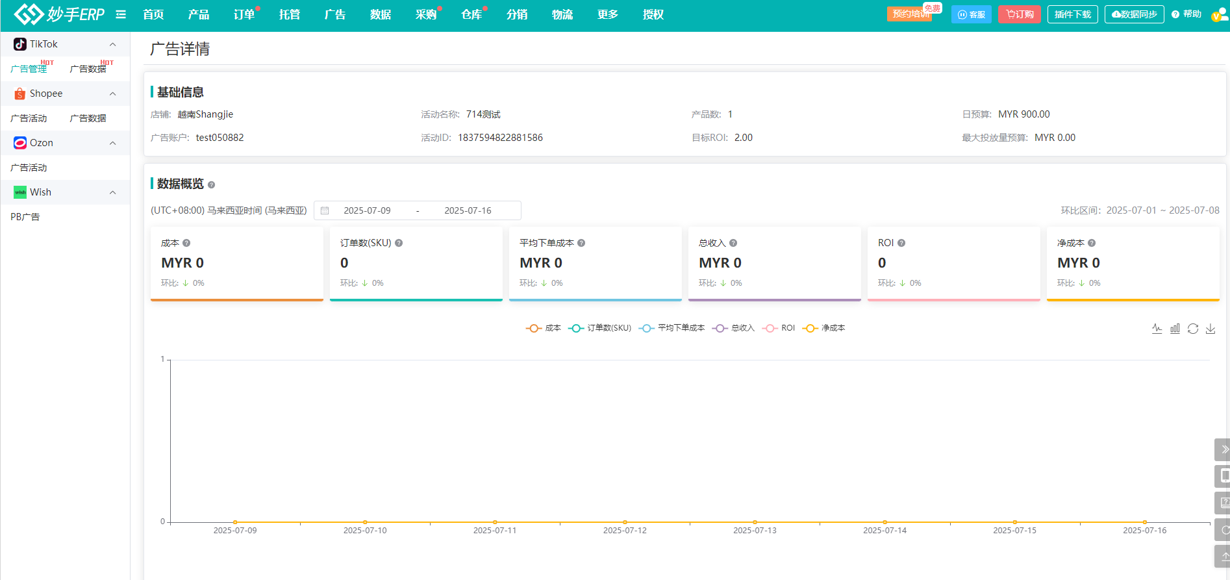Click the Ozon logo icon in sidebar
Image resolution: width=1230 pixels, height=580 pixels.
click(20, 143)
